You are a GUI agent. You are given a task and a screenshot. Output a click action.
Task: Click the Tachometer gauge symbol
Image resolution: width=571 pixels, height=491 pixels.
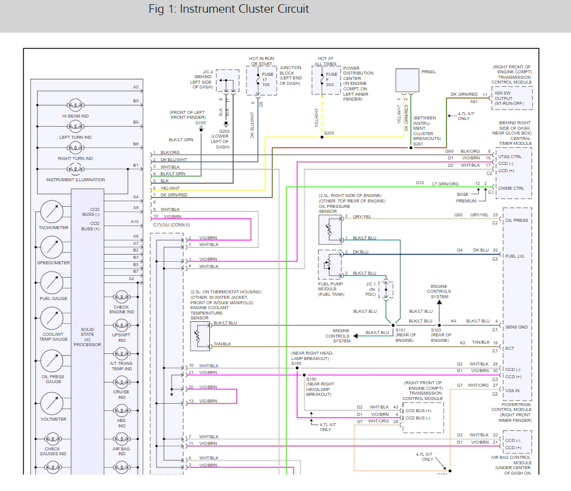[52, 212]
